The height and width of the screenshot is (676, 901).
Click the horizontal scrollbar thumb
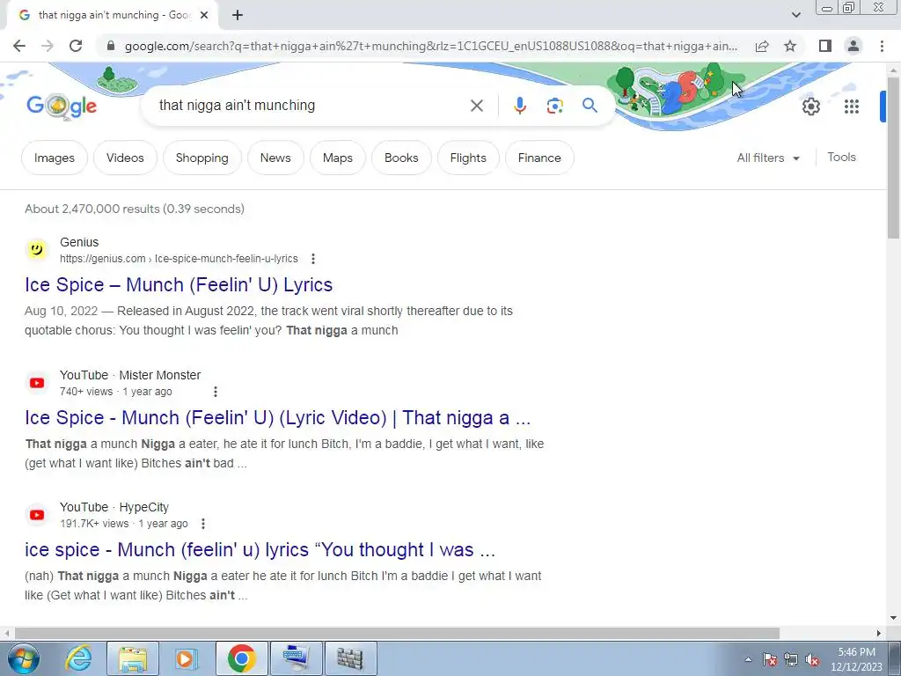click(397, 633)
